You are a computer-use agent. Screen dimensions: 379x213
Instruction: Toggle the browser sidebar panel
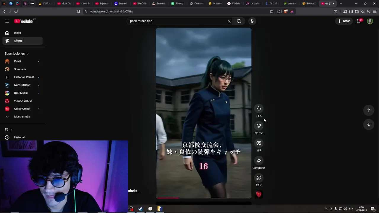pos(351,12)
